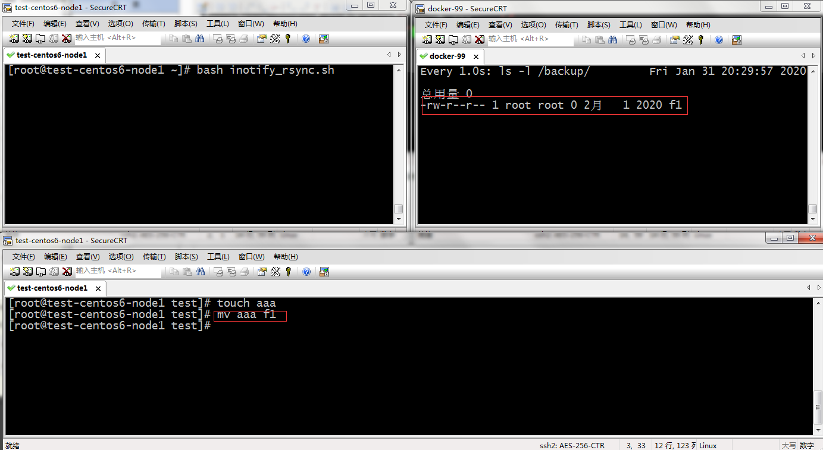Open 脚本(S) menu in docker-99 window
The image size is (823, 450).
(599, 25)
